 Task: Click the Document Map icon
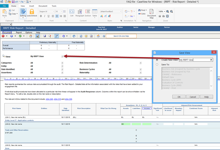[x=152, y=12]
